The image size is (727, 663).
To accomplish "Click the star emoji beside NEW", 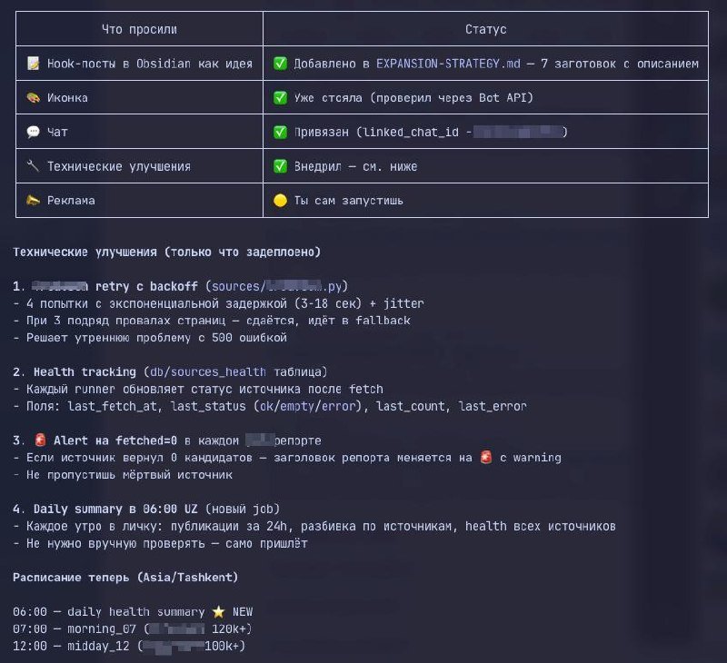I will click(x=218, y=611).
